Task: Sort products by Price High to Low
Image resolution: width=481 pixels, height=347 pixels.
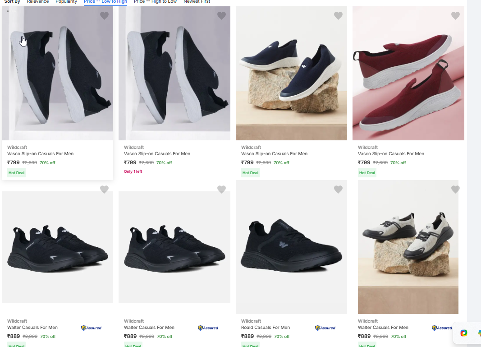Action: pyautogui.click(x=155, y=2)
